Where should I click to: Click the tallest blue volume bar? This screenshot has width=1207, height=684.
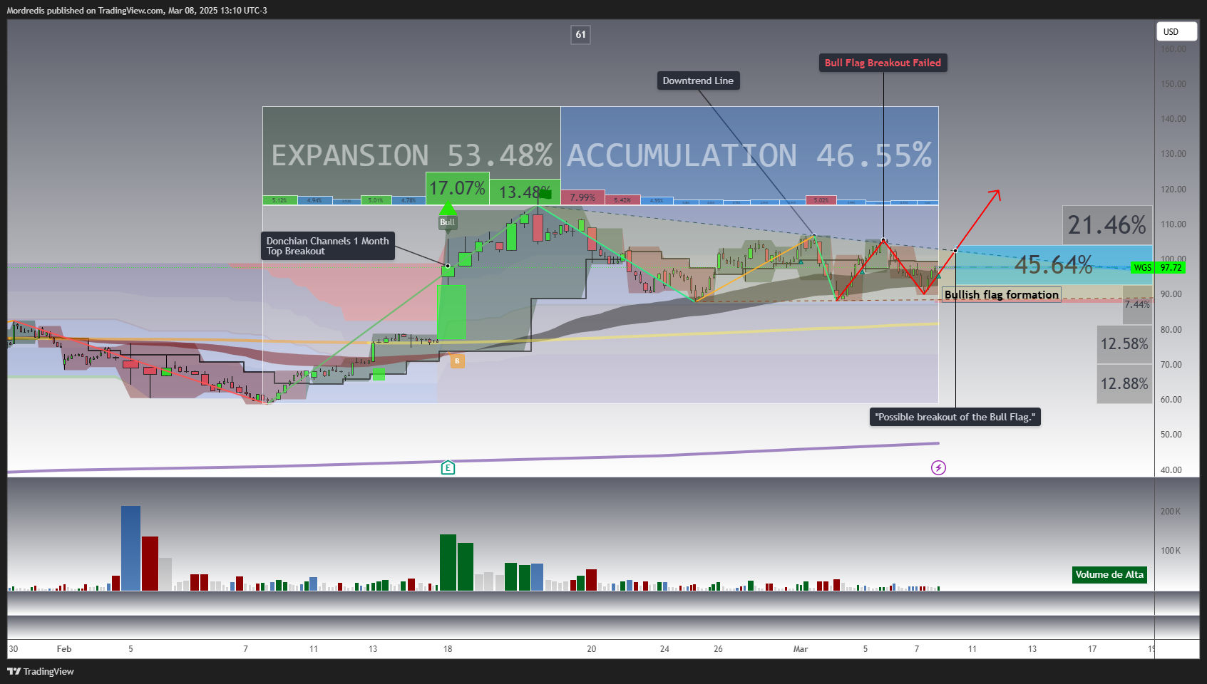(x=130, y=548)
